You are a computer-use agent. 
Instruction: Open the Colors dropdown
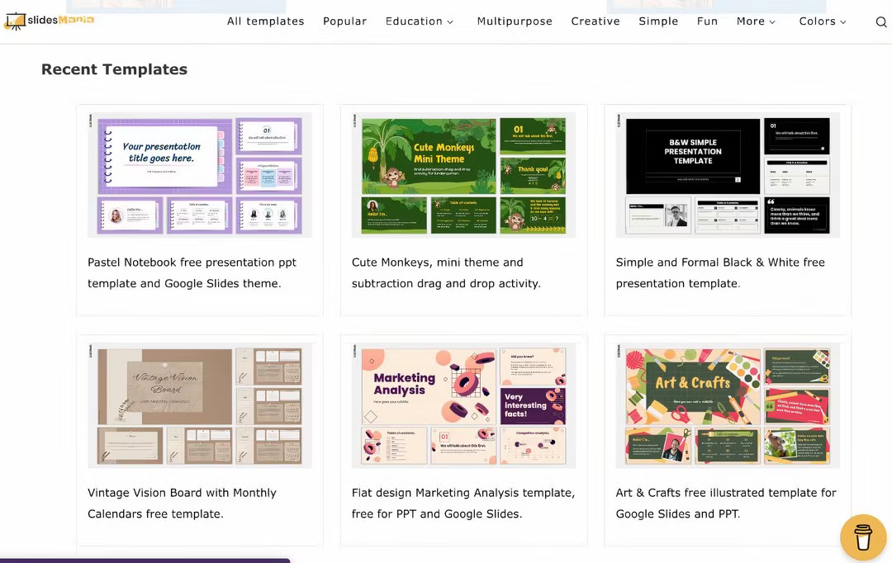point(821,21)
